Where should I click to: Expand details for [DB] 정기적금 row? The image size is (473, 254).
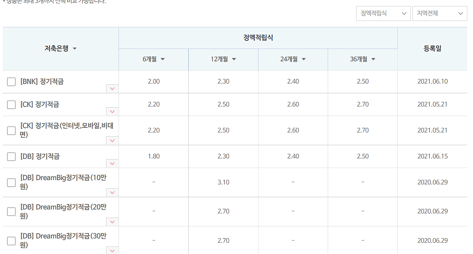113,164
